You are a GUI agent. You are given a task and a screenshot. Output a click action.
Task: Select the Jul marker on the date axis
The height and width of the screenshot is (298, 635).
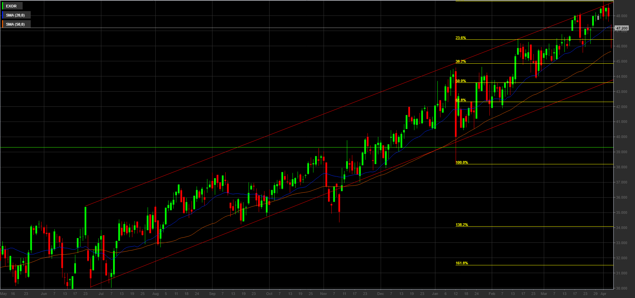point(101,294)
